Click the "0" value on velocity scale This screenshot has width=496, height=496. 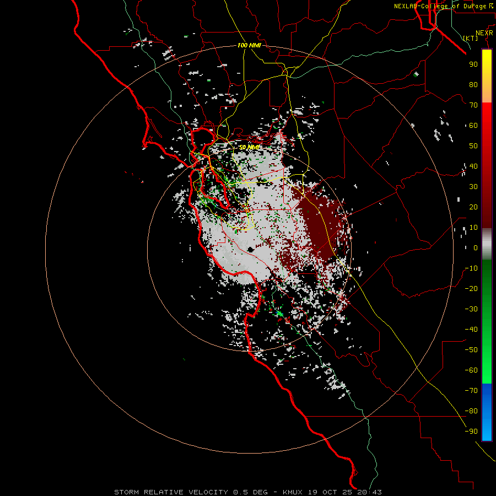pyautogui.click(x=476, y=247)
